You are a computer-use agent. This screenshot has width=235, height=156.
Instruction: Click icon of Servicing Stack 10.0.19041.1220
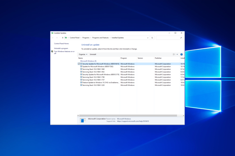click(81, 85)
